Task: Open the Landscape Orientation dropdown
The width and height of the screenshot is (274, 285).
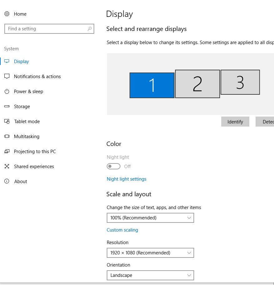Action: (x=150, y=275)
